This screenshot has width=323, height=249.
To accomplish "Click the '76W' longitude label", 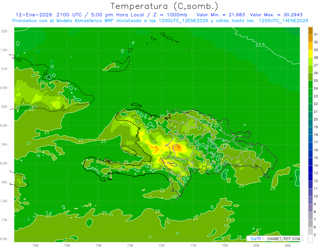I will 35,246.
